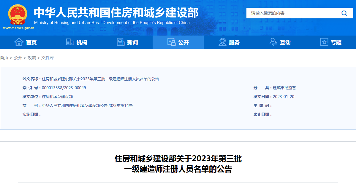Screen dimensions: 356x184
Task: Click the 发文单位 value 住房和城乡建设部
Action: pos(57,97)
